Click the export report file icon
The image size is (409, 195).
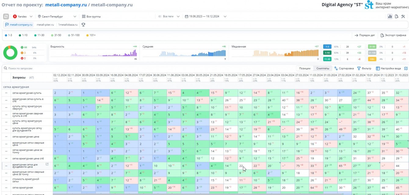396,16
